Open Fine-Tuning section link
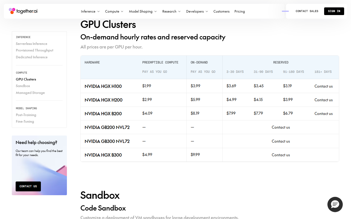The width and height of the screenshot is (351, 219). (25, 122)
